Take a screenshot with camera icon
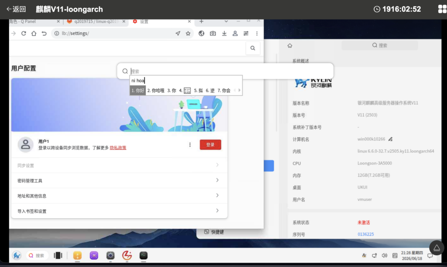 tap(213, 33)
